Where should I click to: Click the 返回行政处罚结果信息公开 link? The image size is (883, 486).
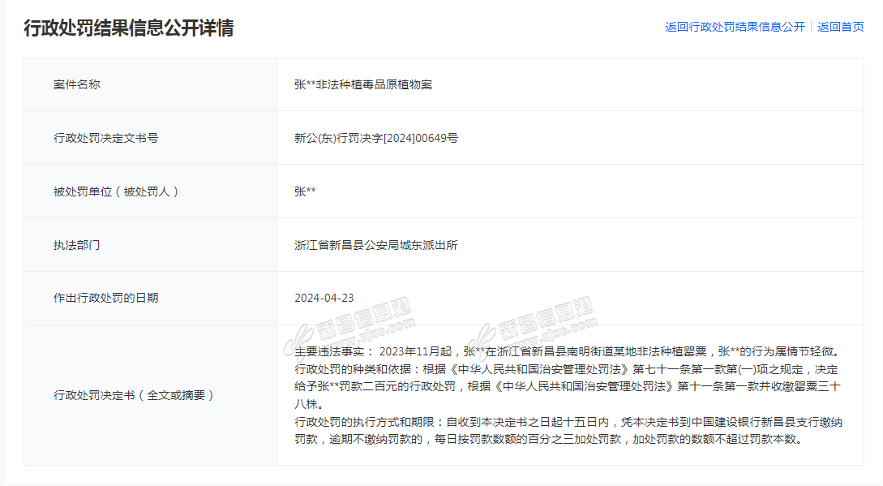[x=735, y=27]
